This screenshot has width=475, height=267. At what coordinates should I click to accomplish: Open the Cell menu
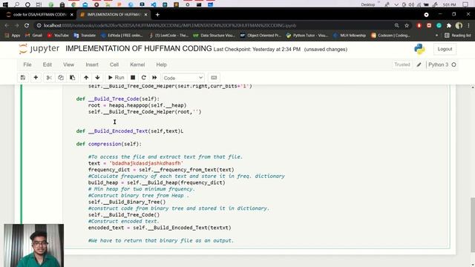tap(114, 65)
